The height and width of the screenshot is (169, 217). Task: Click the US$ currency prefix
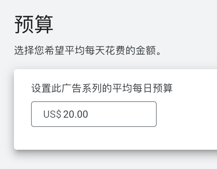tap(52, 114)
